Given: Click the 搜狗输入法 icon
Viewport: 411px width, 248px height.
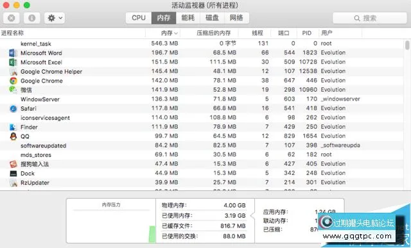Looking at the screenshot, I should (x=13, y=164).
